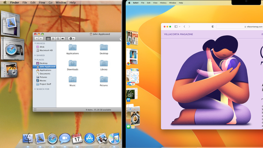Select John Appleseed in Finder sidebar
This screenshot has height=148, width=263.
click(44, 67)
